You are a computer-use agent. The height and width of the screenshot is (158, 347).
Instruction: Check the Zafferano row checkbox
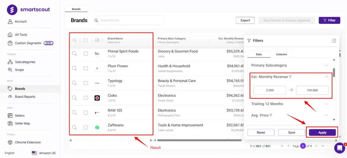pos(86,127)
